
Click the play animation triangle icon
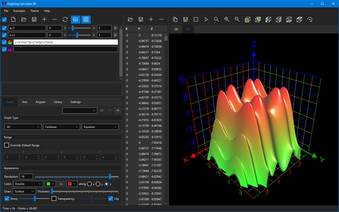(x=206, y=19)
